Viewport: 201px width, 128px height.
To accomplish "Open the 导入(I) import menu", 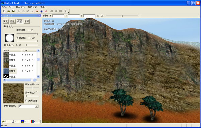I will 20,7.
